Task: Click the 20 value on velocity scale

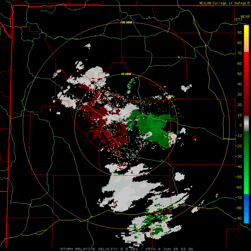Action: 240,105
